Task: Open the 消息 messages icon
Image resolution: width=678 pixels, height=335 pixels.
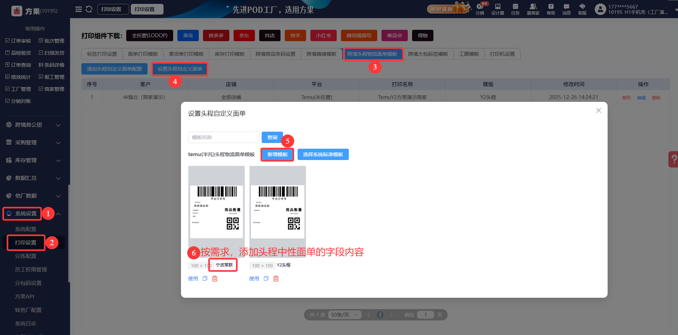Action: 566,9
